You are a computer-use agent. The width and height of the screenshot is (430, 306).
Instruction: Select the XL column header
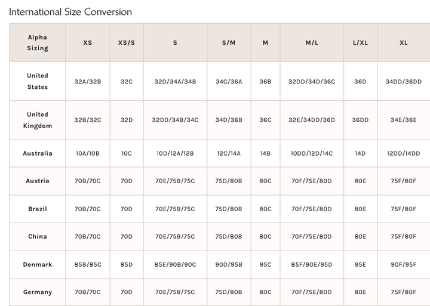(404, 43)
